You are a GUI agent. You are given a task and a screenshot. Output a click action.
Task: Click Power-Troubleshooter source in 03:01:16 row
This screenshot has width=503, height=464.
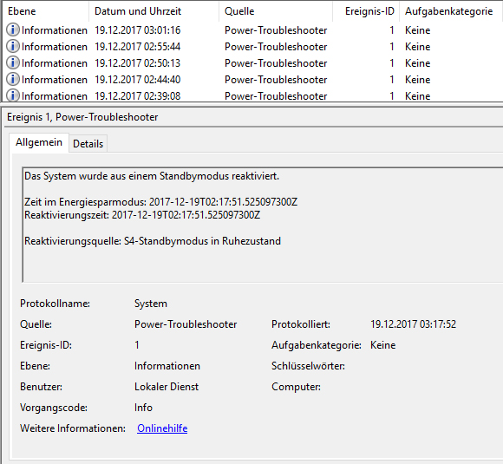tap(276, 30)
